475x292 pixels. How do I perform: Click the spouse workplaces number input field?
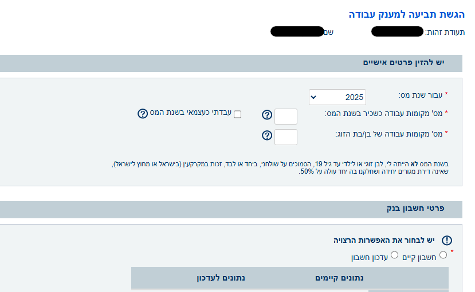click(286, 137)
